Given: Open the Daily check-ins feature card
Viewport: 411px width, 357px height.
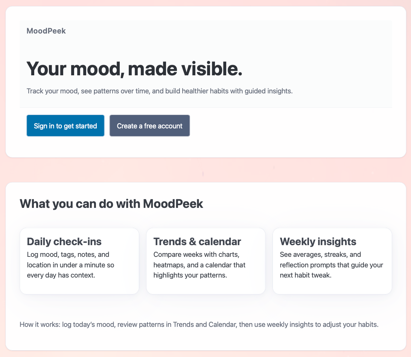Looking at the screenshot, I should [x=79, y=261].
